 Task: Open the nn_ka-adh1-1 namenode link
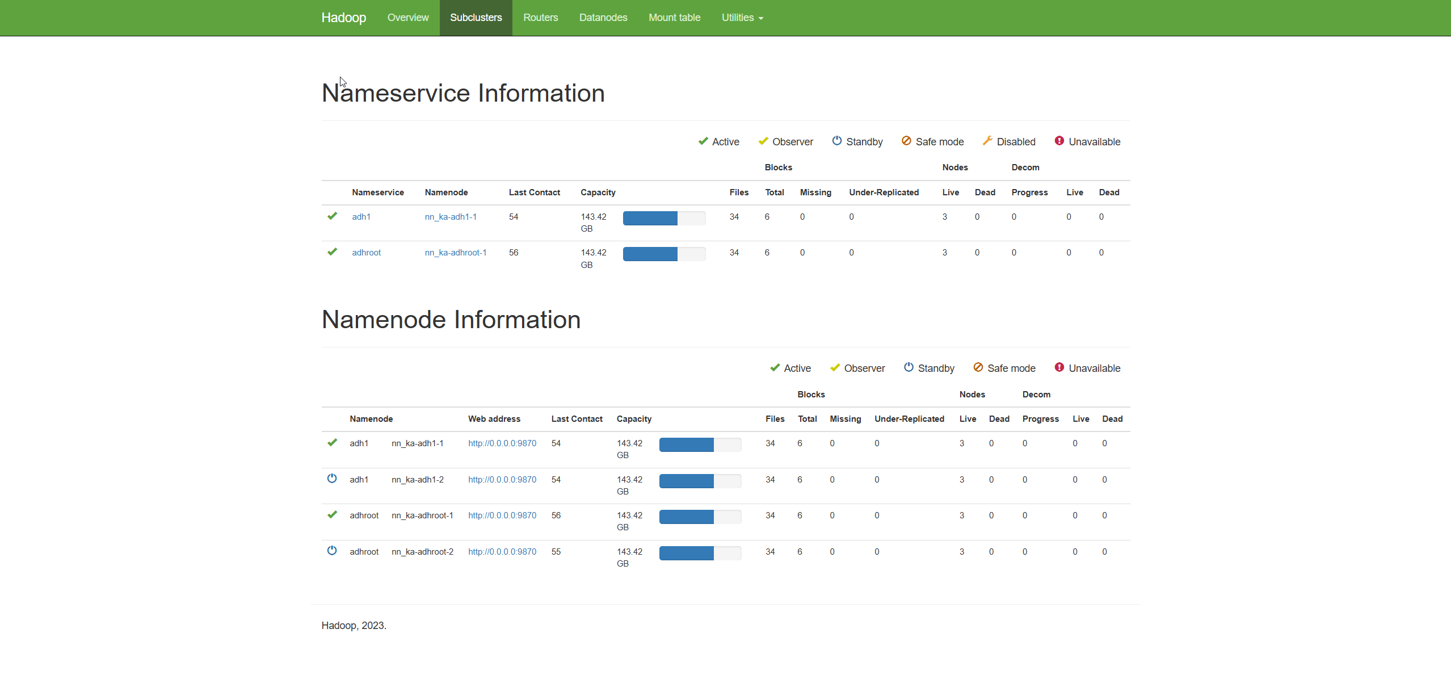pos(451,216)
